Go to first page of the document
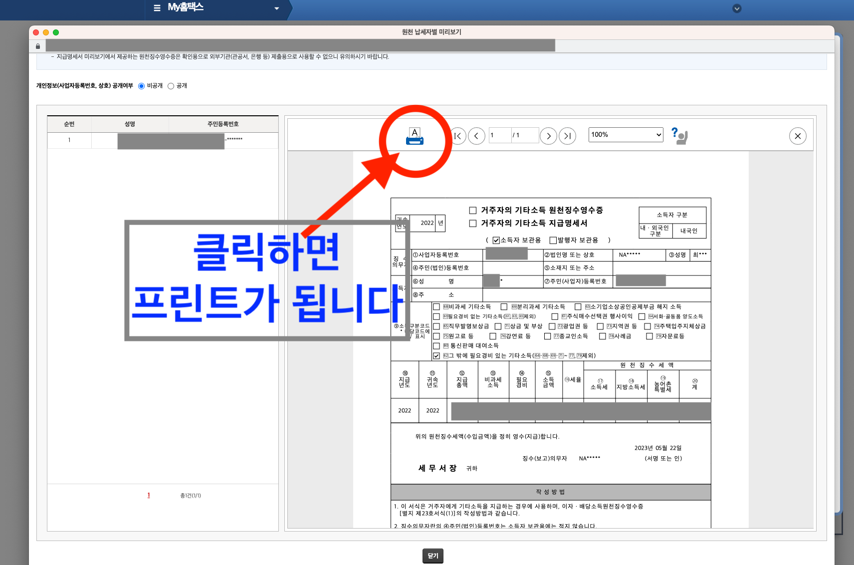 point(457,136)
